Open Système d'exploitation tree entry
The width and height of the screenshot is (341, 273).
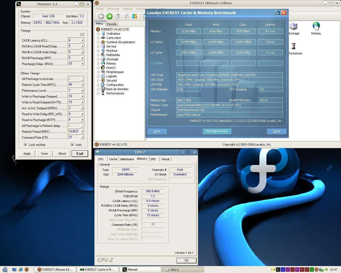(121, 42)
